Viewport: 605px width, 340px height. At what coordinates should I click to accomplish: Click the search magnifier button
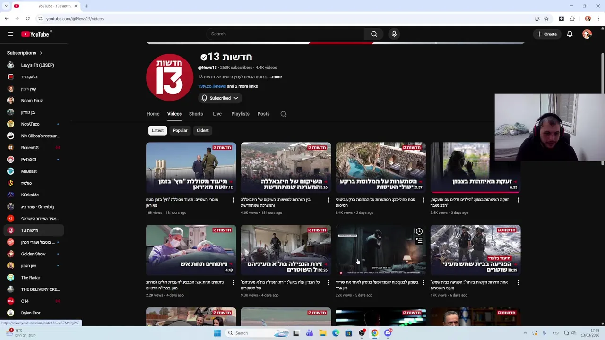tap(374, 34)
